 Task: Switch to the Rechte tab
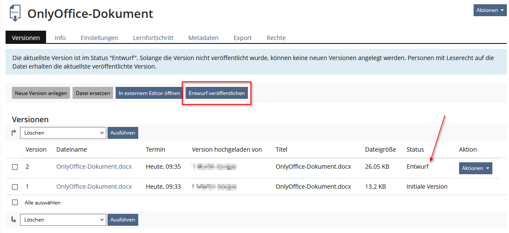276,37
